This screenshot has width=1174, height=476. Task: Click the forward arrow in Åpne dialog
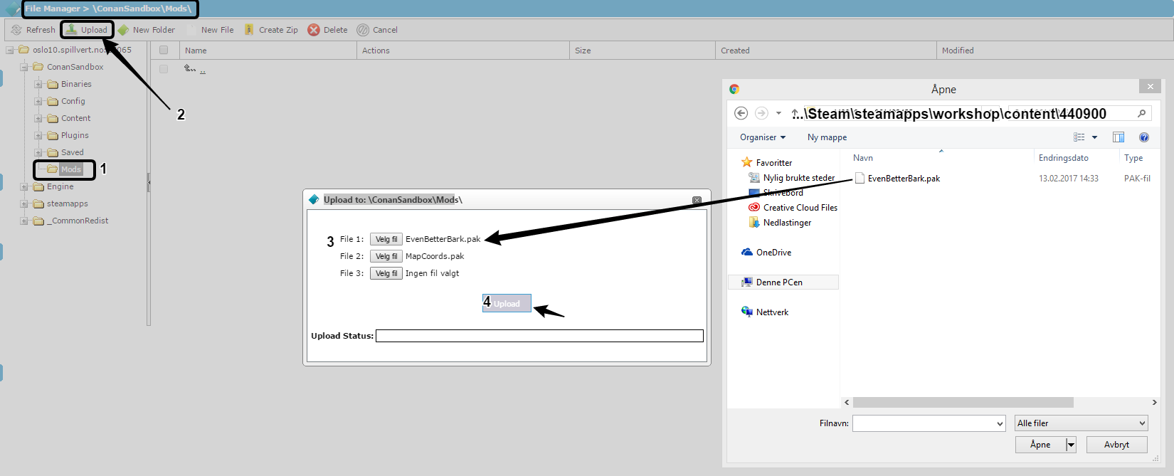pos(761,113)
